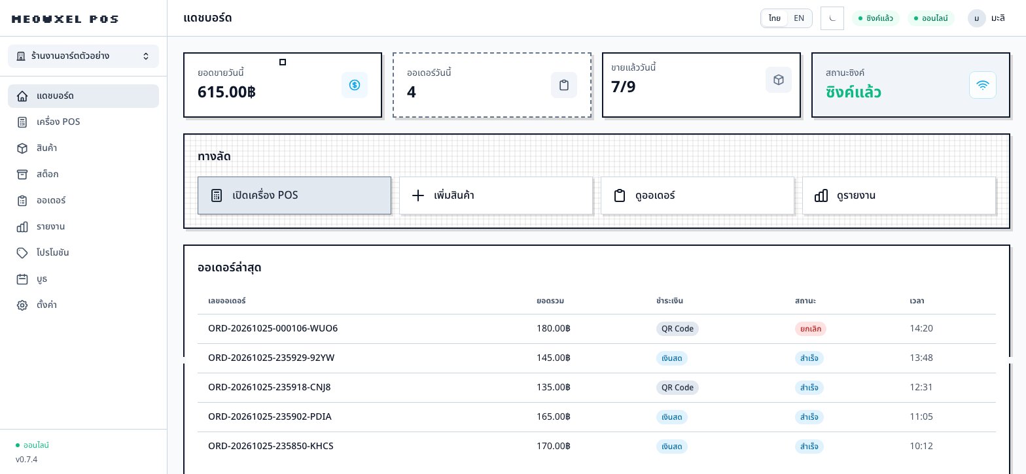
Task: Select order ORD-20261025-000106-WUO6
Action: [597, 329]
